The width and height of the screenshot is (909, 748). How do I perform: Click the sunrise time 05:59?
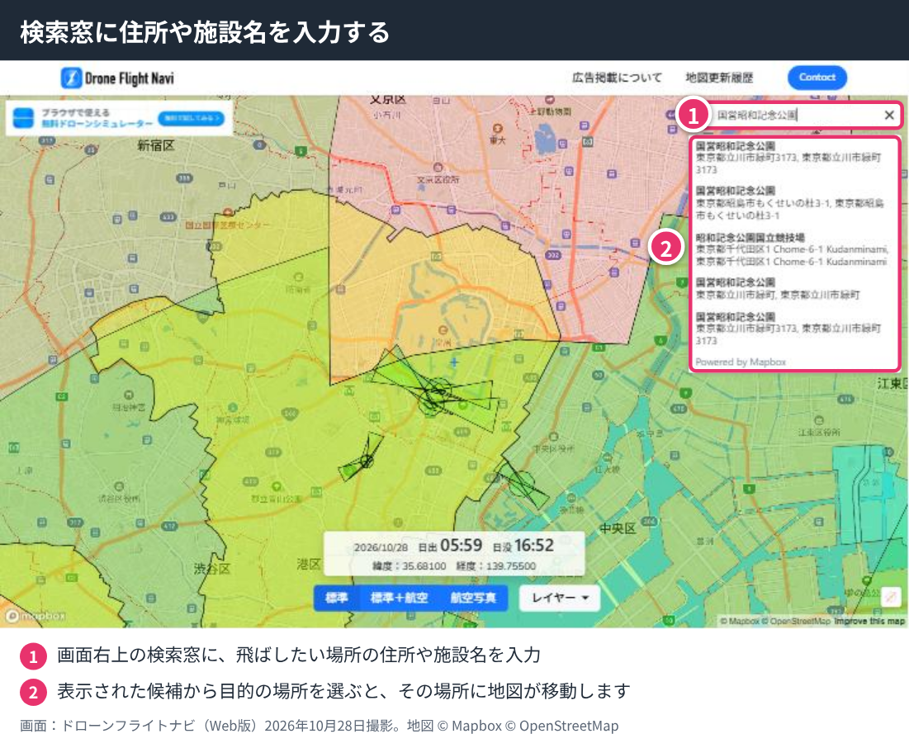click(461, 545)
